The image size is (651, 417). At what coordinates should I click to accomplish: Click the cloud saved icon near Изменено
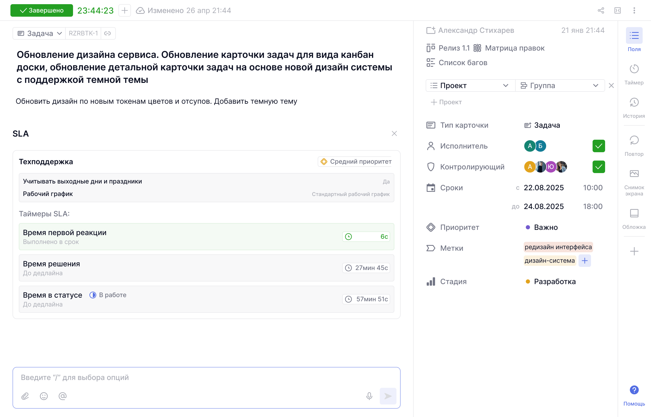(140, 11)
